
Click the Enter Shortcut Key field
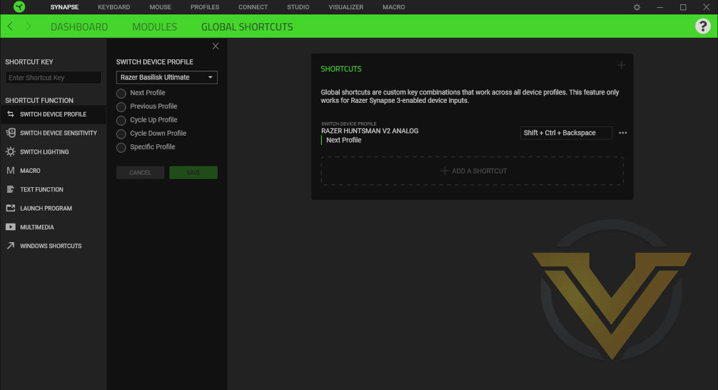coord(53,78)
